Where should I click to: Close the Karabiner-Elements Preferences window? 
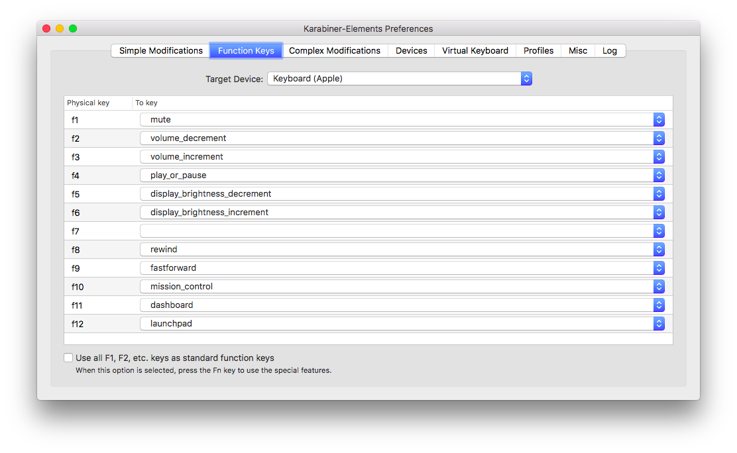[x=46, y=28]
